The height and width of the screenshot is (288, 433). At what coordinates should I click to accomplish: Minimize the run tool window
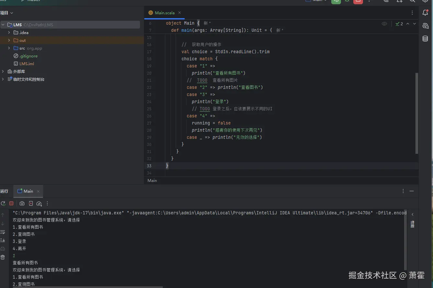point(412,191)
